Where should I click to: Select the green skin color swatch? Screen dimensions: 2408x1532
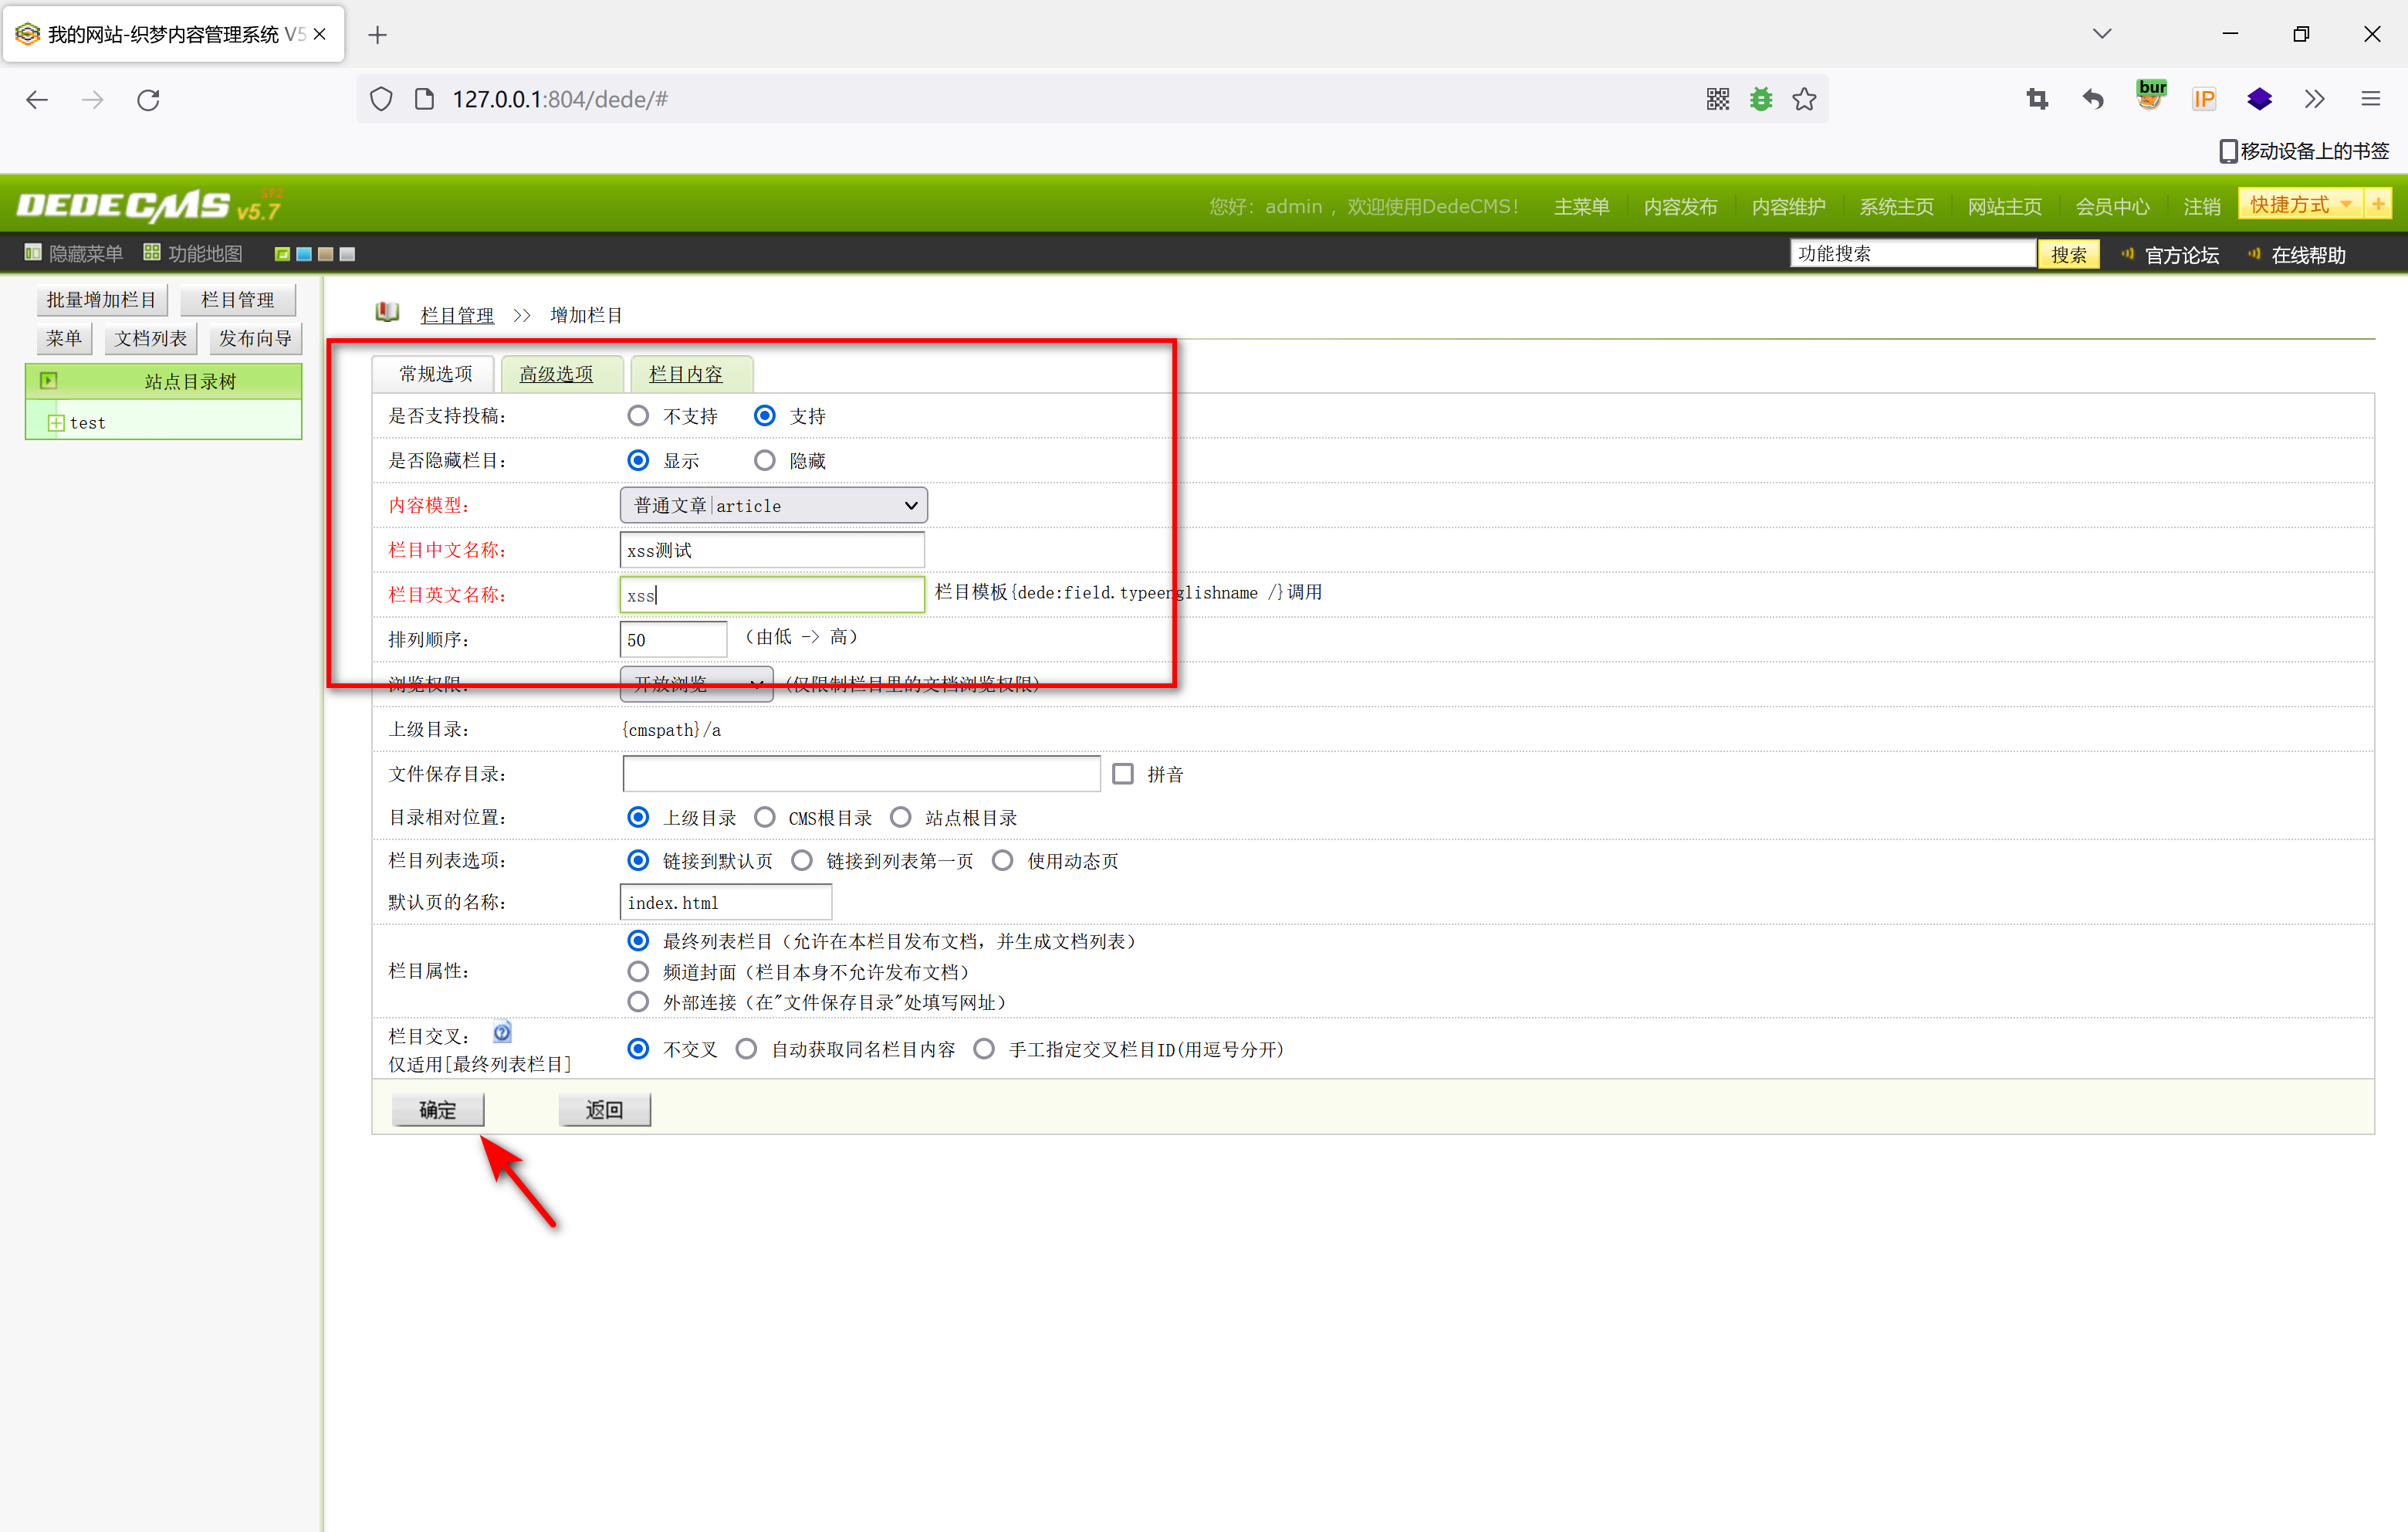pos(282,254)
